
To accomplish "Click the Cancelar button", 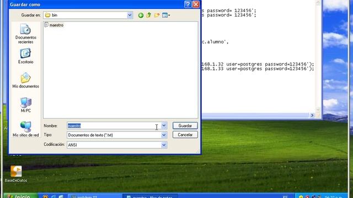I will click(185, 135).
